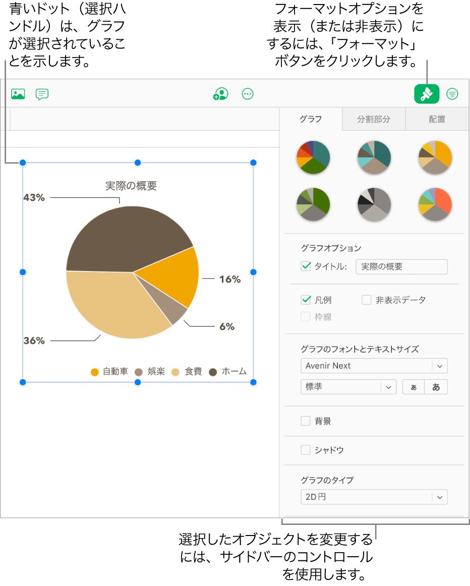Open the view options icon at top right

pyautogui.click(x=452, y=94)
